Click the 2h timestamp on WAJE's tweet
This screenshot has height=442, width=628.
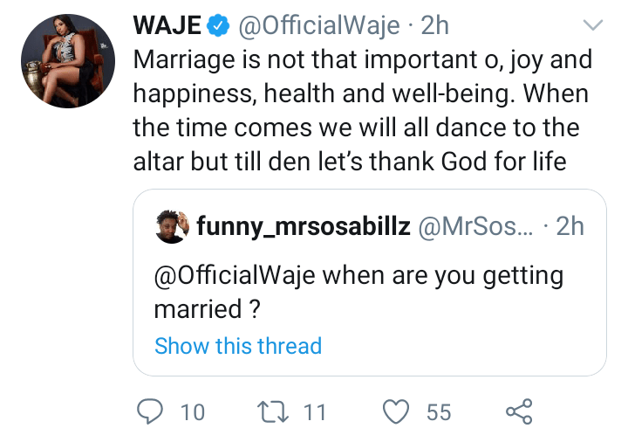pyautogui.click(x=434, y=26)
